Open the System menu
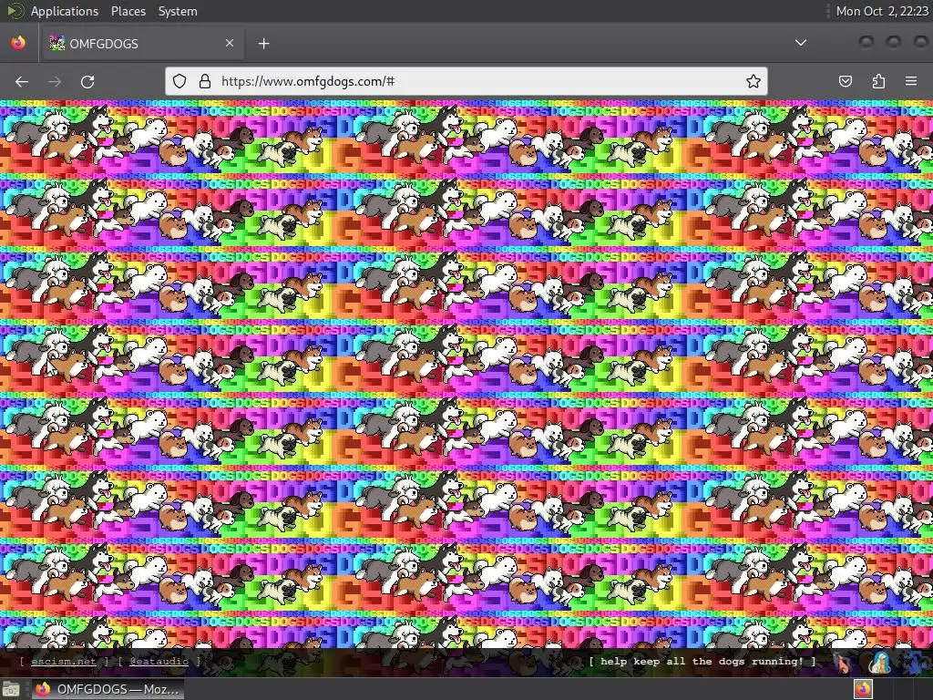Image resolution: width=933 pixels, height=700 pixels. 178,11
